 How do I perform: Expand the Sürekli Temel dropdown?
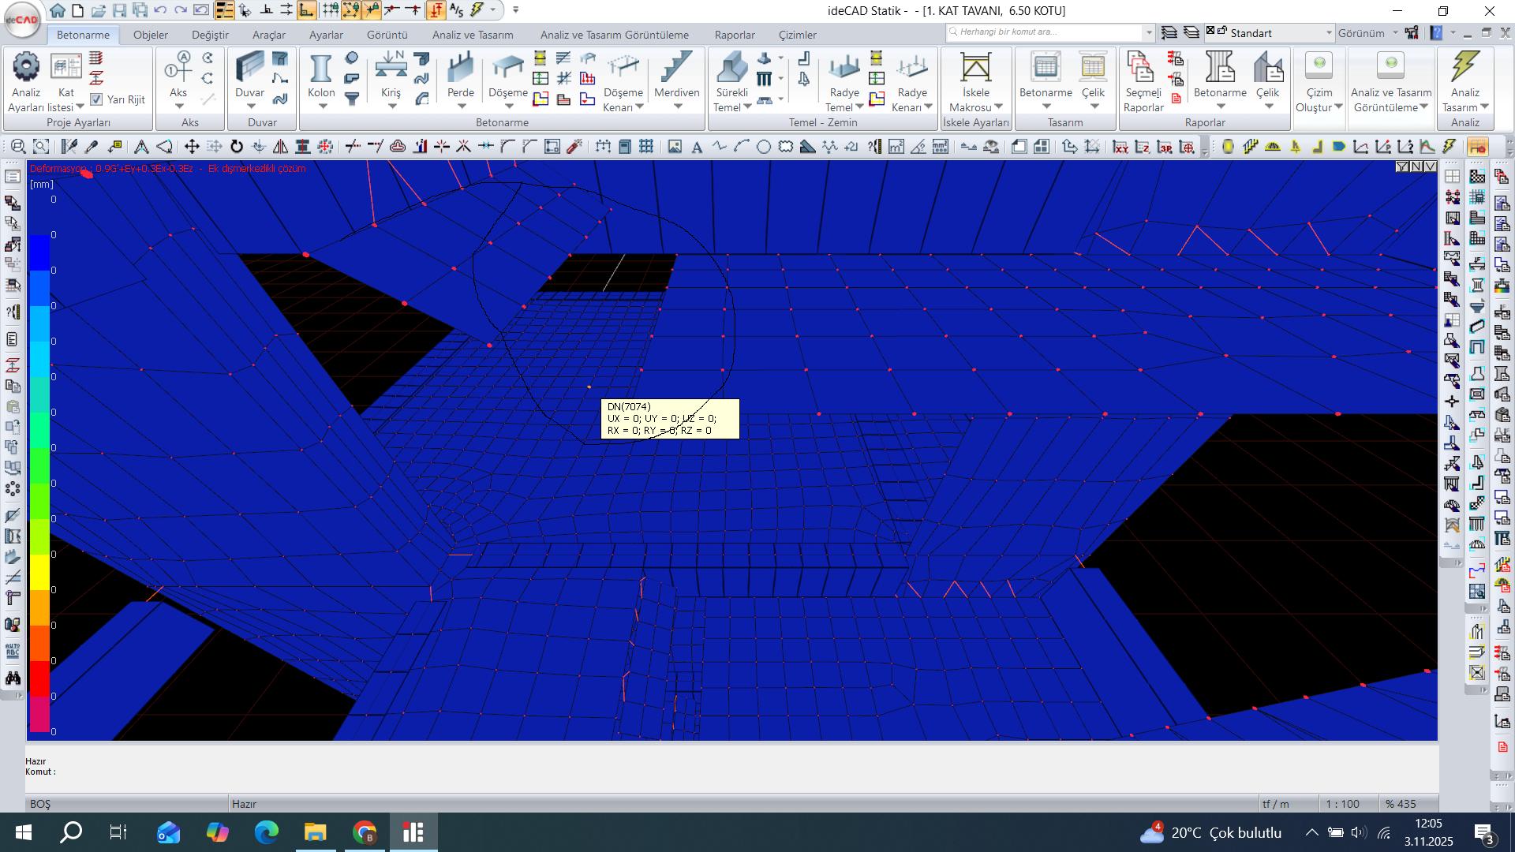coord(747,107)
